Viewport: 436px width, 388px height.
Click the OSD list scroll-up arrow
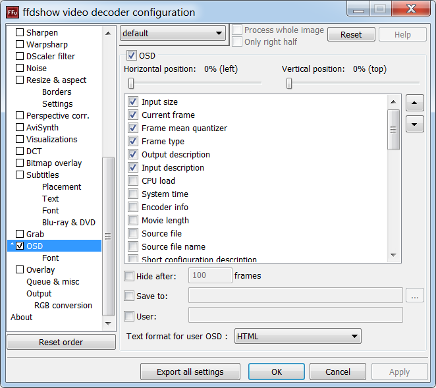[x=393, y=102]
